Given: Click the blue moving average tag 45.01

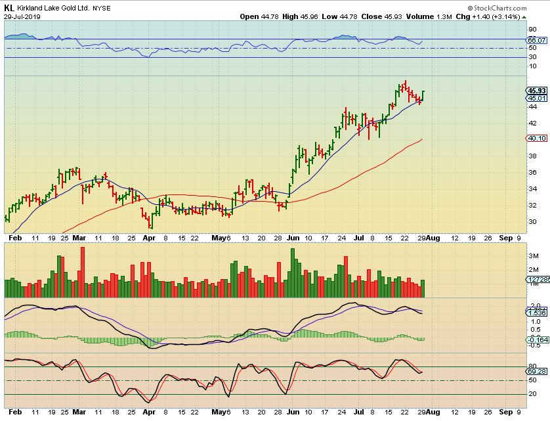Looking at the screenshot, I should pyautogui.click(x=537, y=99).
